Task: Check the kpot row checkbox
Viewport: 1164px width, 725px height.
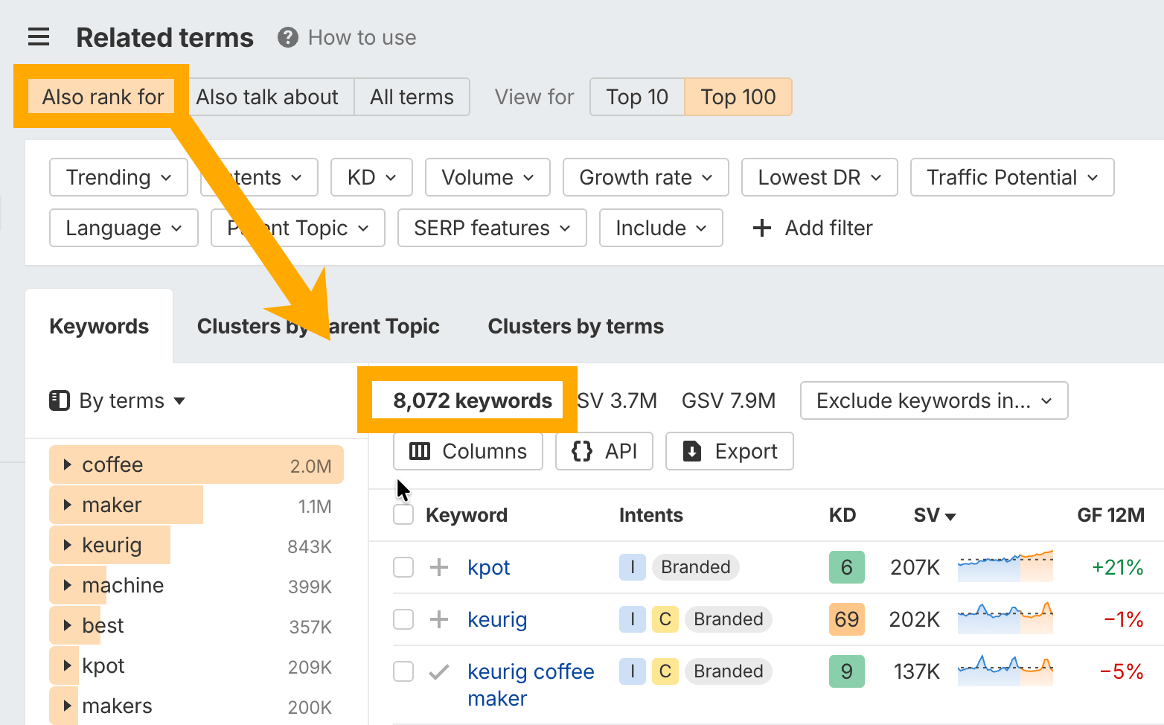Action: pyautogui.click(x=403, y=567)
